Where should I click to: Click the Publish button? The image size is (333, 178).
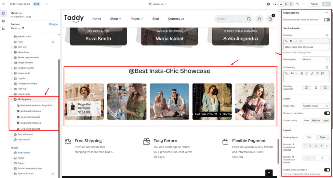(314, 4)
